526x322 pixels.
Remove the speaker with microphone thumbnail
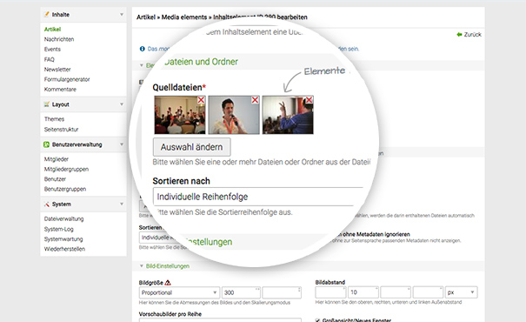point(255,100)
